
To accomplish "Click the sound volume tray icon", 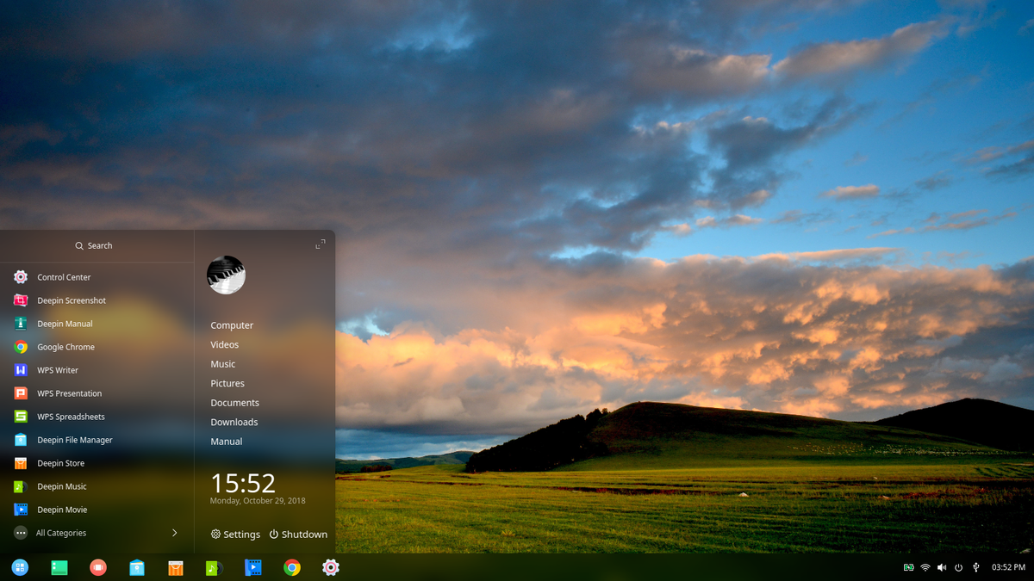I will [942, 567].
